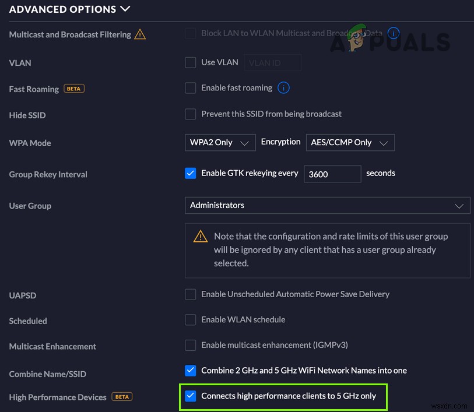This screenshot has width=474, height=412.
Task: Click the Fast Roaming BETA badge
Action: pyautogui.click(x=73, y=89)
